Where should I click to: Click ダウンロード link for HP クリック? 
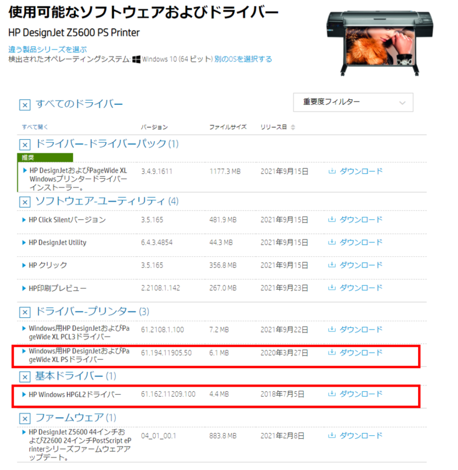[361, 265]
